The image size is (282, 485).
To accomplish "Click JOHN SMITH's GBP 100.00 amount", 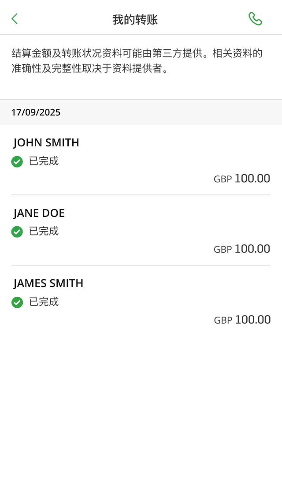I will [x=252, y=179].
